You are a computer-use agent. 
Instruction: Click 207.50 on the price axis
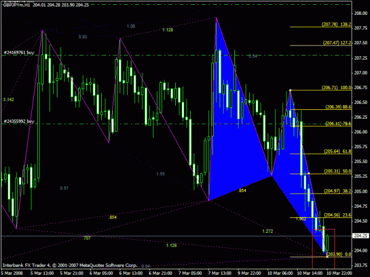coord(361,43)
